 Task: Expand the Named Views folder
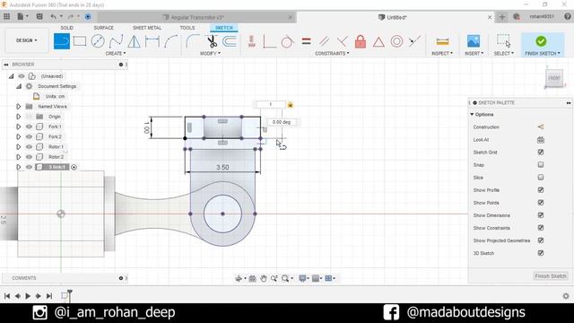(18, 107)
